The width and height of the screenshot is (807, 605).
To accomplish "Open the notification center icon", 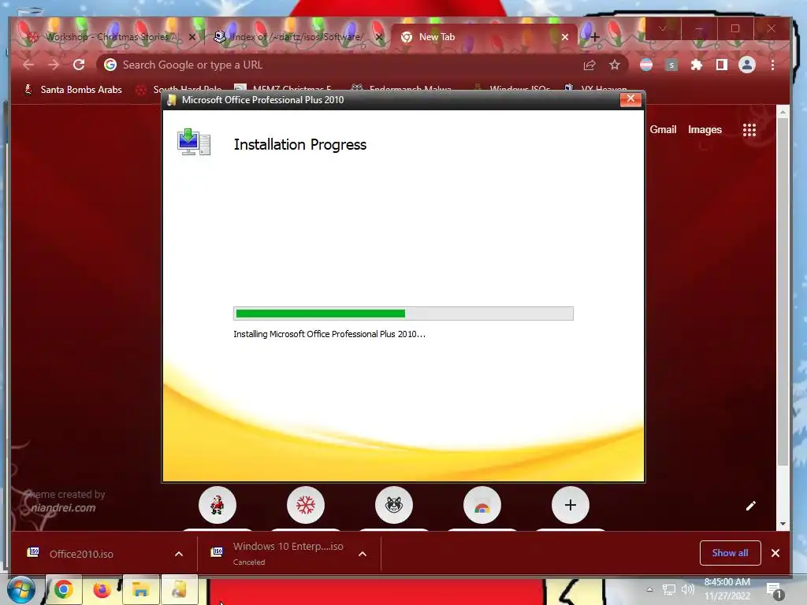I will 774,591.
